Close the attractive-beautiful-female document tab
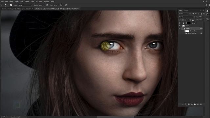This screenshot has height=118, width=210. point(79,9)
